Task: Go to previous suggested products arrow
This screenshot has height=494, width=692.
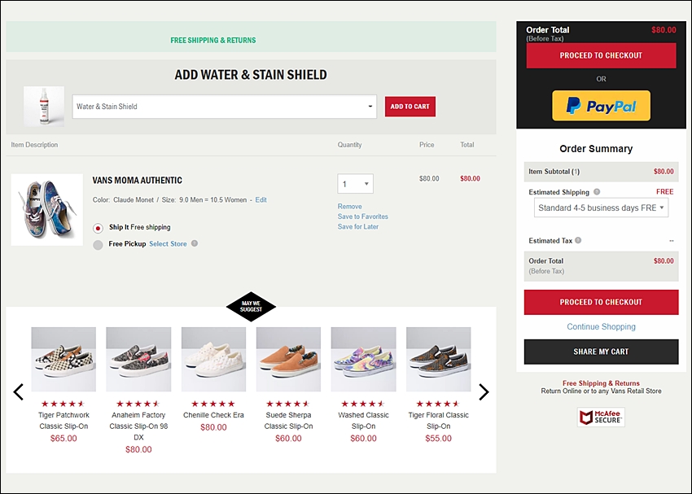Action: pos(18,391)
